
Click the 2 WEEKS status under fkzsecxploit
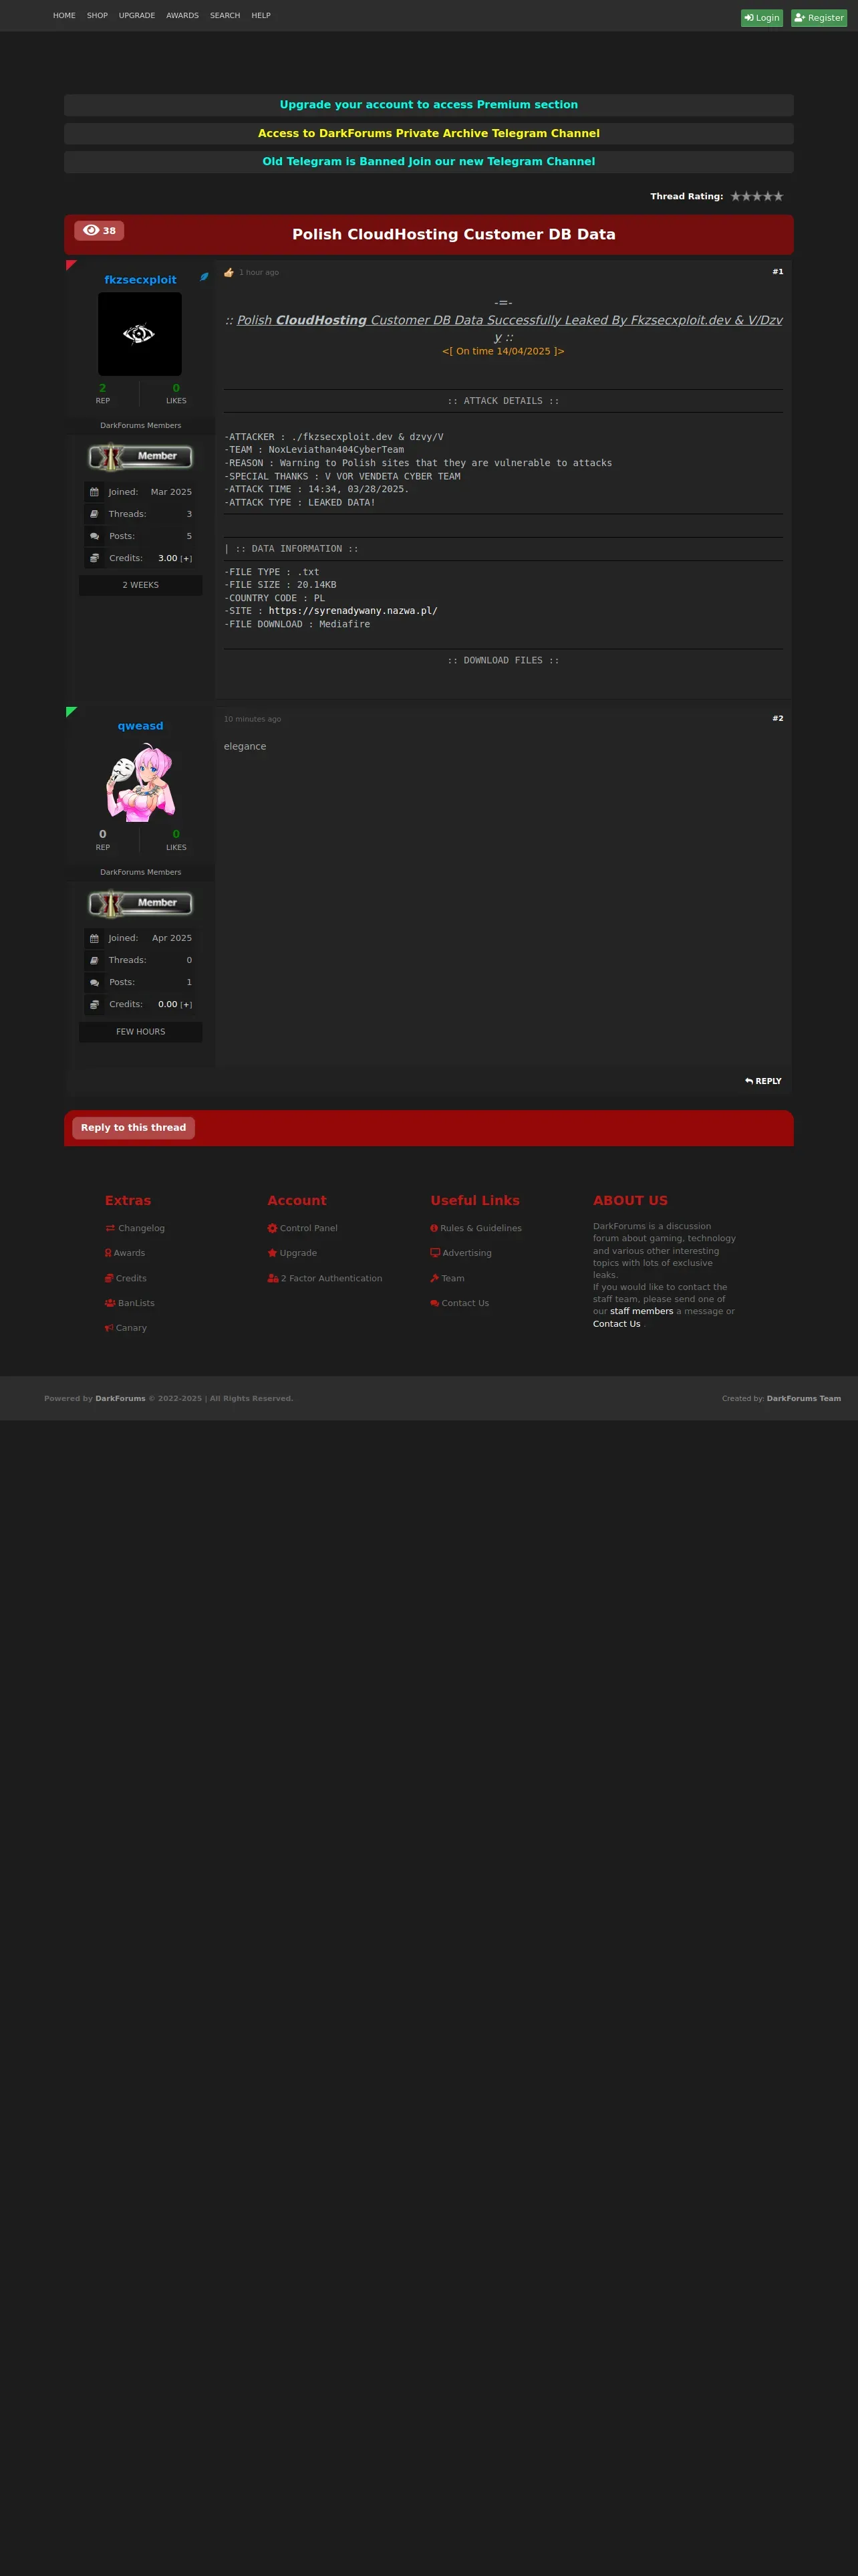point(141,585)
